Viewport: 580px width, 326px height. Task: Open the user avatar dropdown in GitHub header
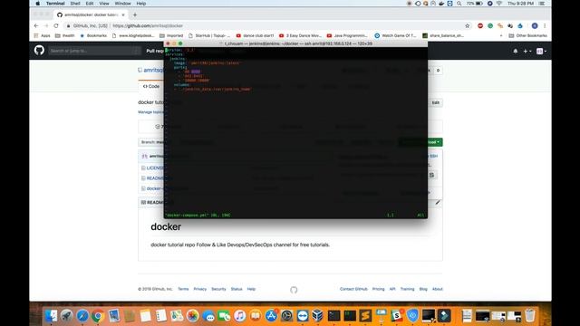[541, 51]
